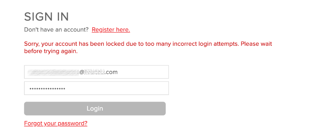313x138 pixels.
Task: Click "before trying again" error text line
Action: coord(51,51)
